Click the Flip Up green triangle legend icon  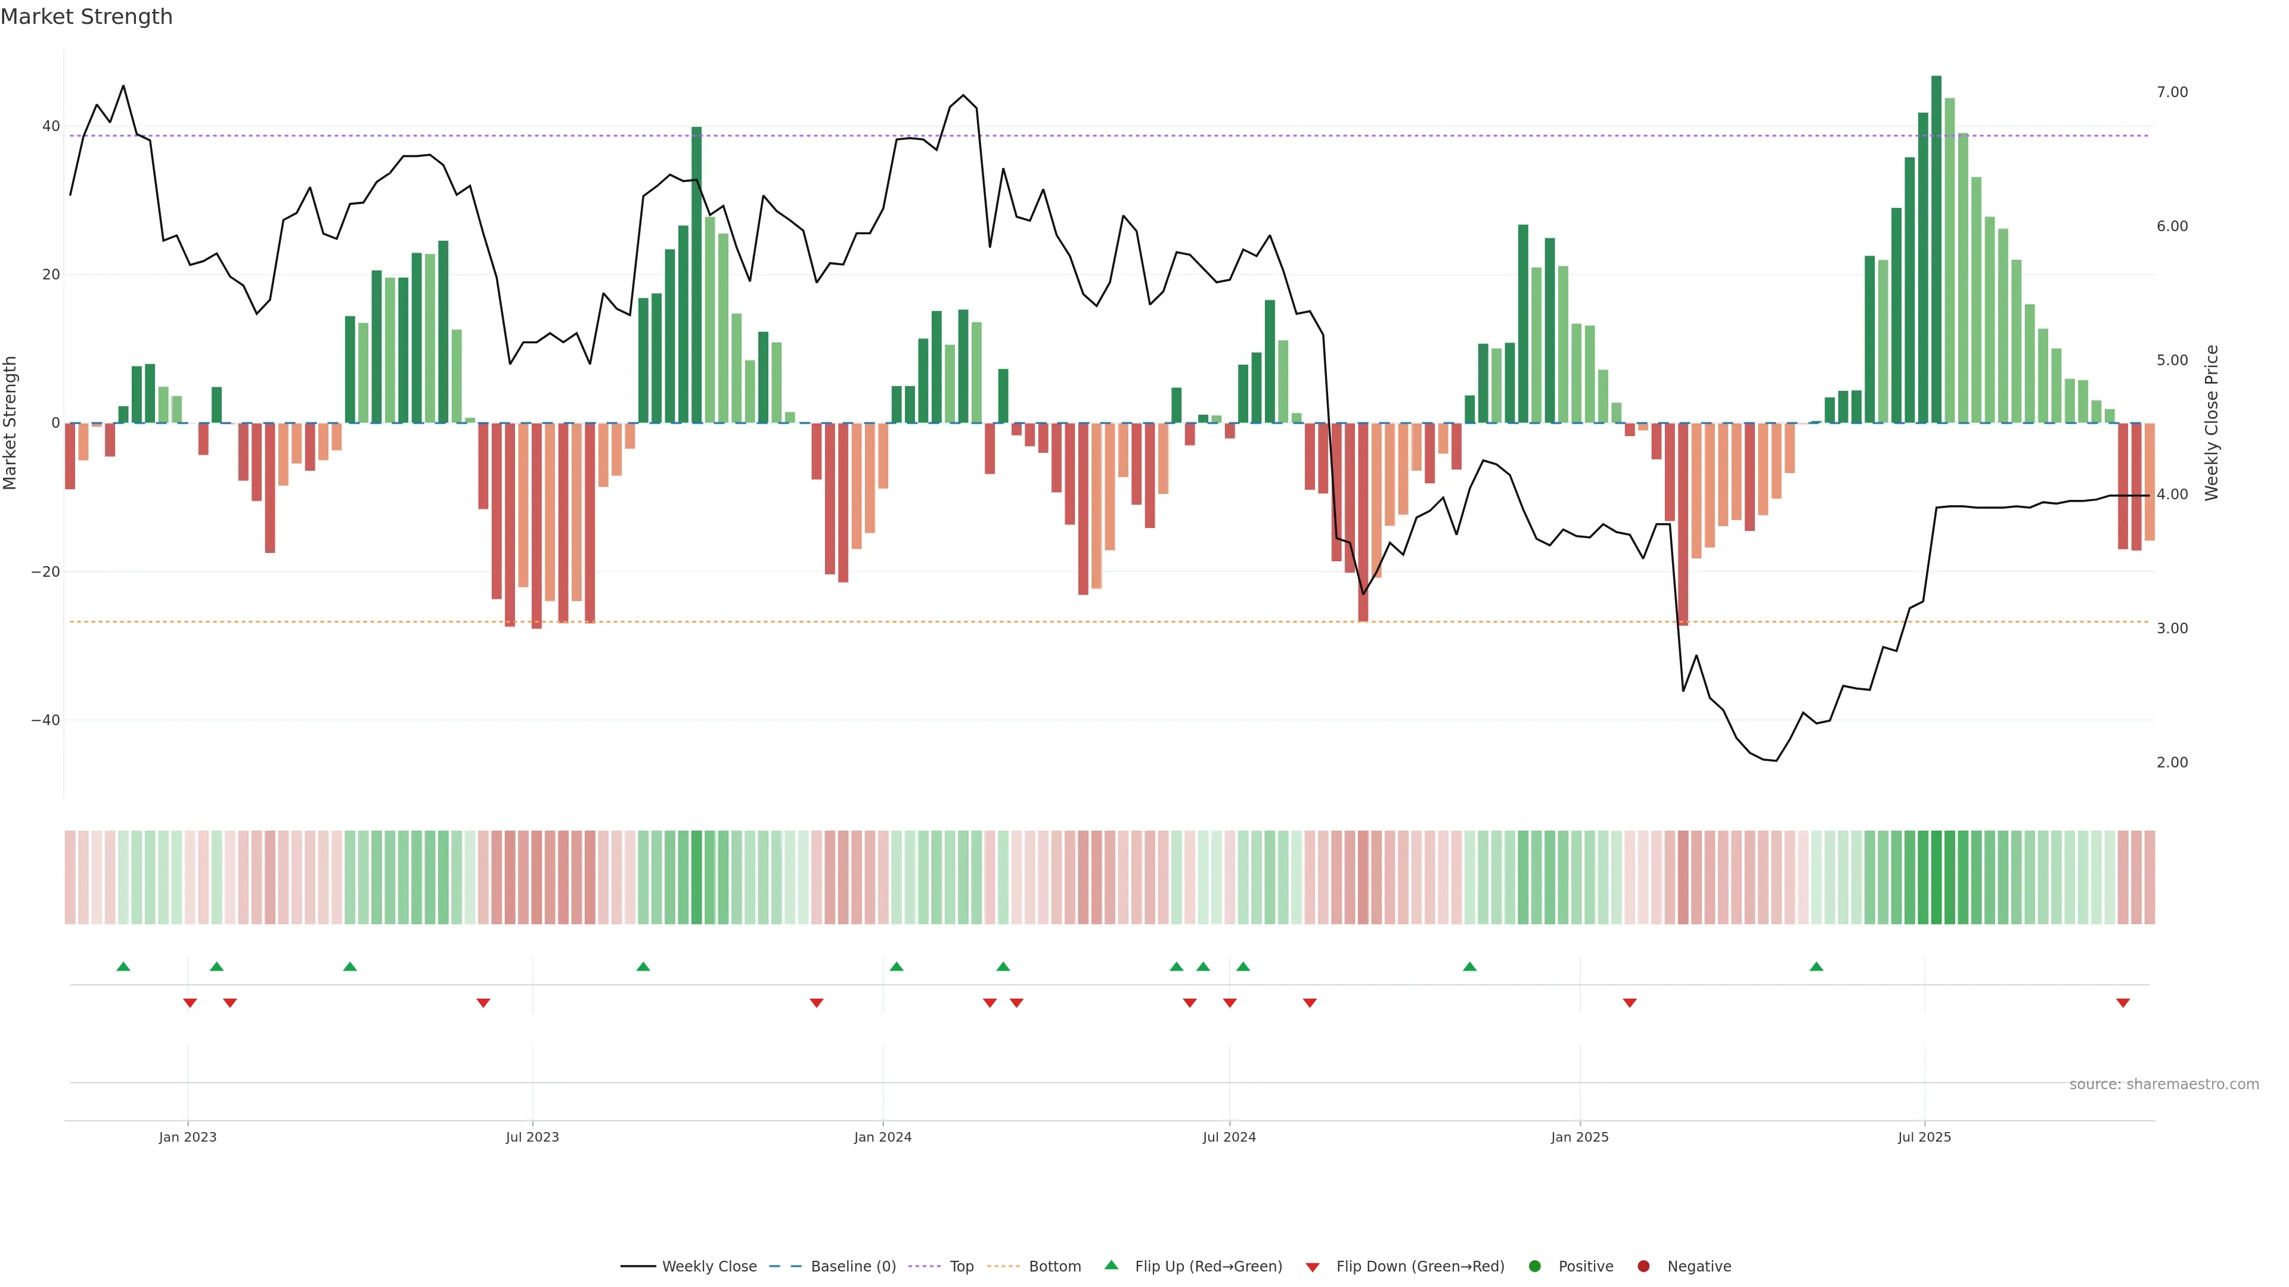1111,1266
